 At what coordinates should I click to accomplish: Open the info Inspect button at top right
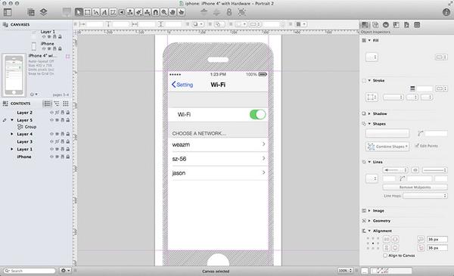click(x=446, y=12)
